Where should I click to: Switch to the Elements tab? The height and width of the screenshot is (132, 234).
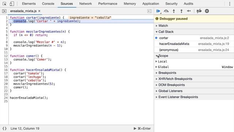(29, 4)
